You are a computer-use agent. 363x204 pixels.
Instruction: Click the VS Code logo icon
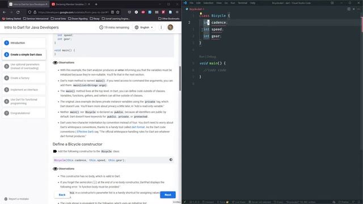pos(185,3)
